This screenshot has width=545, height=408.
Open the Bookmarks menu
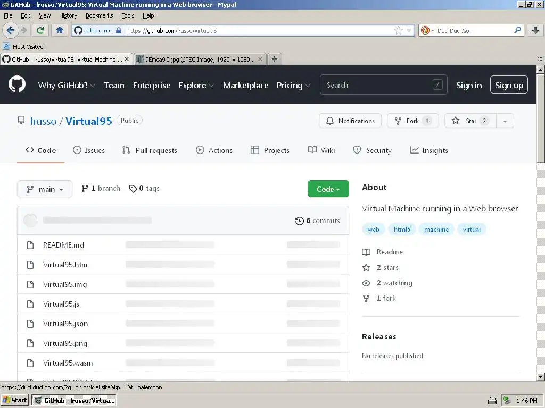click(100, 15)
